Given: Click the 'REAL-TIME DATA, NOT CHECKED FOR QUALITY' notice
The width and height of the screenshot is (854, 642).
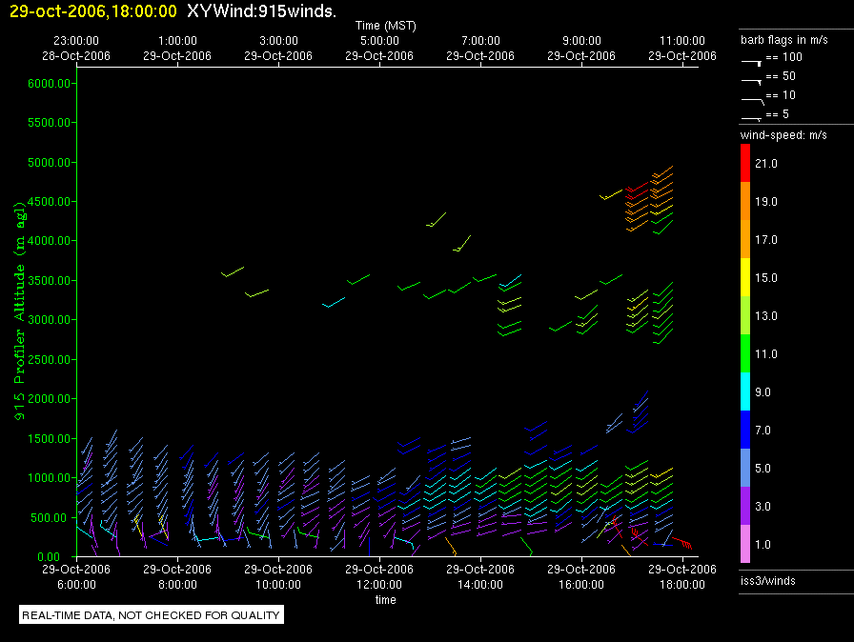Looking at the screenshot, I should (x=152, y=614).
